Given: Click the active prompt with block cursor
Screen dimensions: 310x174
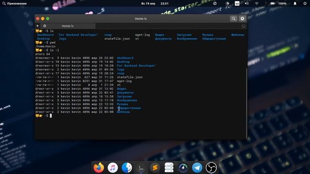Looking at the screenshot, I should [x=44, y=116].
